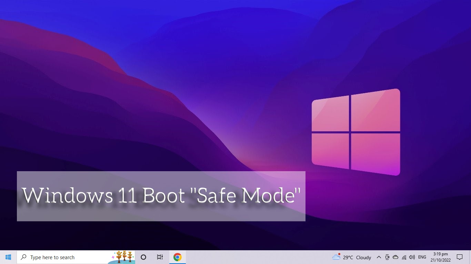Open the Windows Start menu
471x264 pixels.
point(8,257)
